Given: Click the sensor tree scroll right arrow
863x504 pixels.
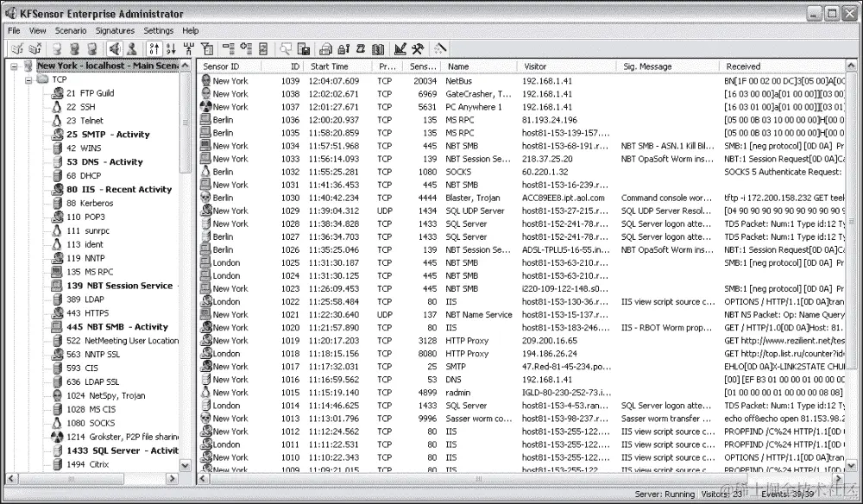Looking at the screenshot, I should pyautogui.click(x=173, y=479).
